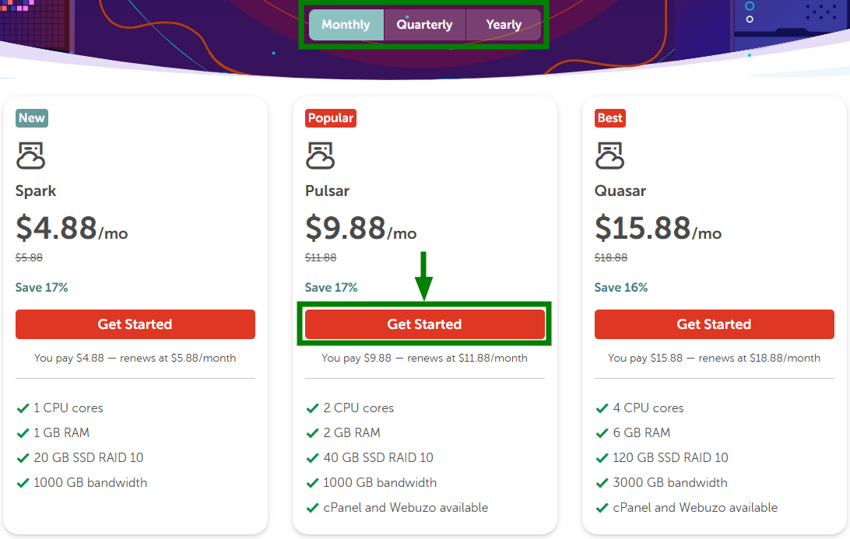
Task: Click the Pulsar 'Save 17%' label
Action: pyautogui.click(x=331, y=288)
